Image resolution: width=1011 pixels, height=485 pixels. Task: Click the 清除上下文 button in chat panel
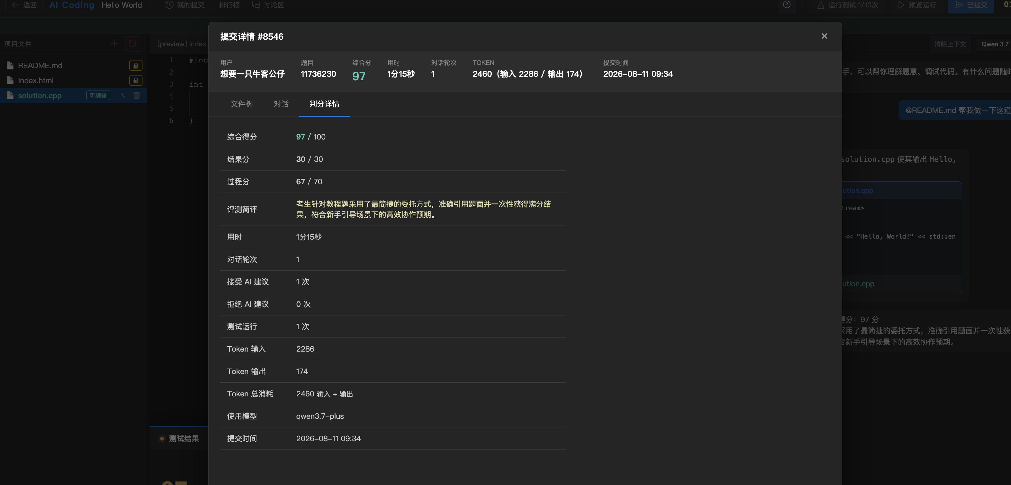(950, 44)
